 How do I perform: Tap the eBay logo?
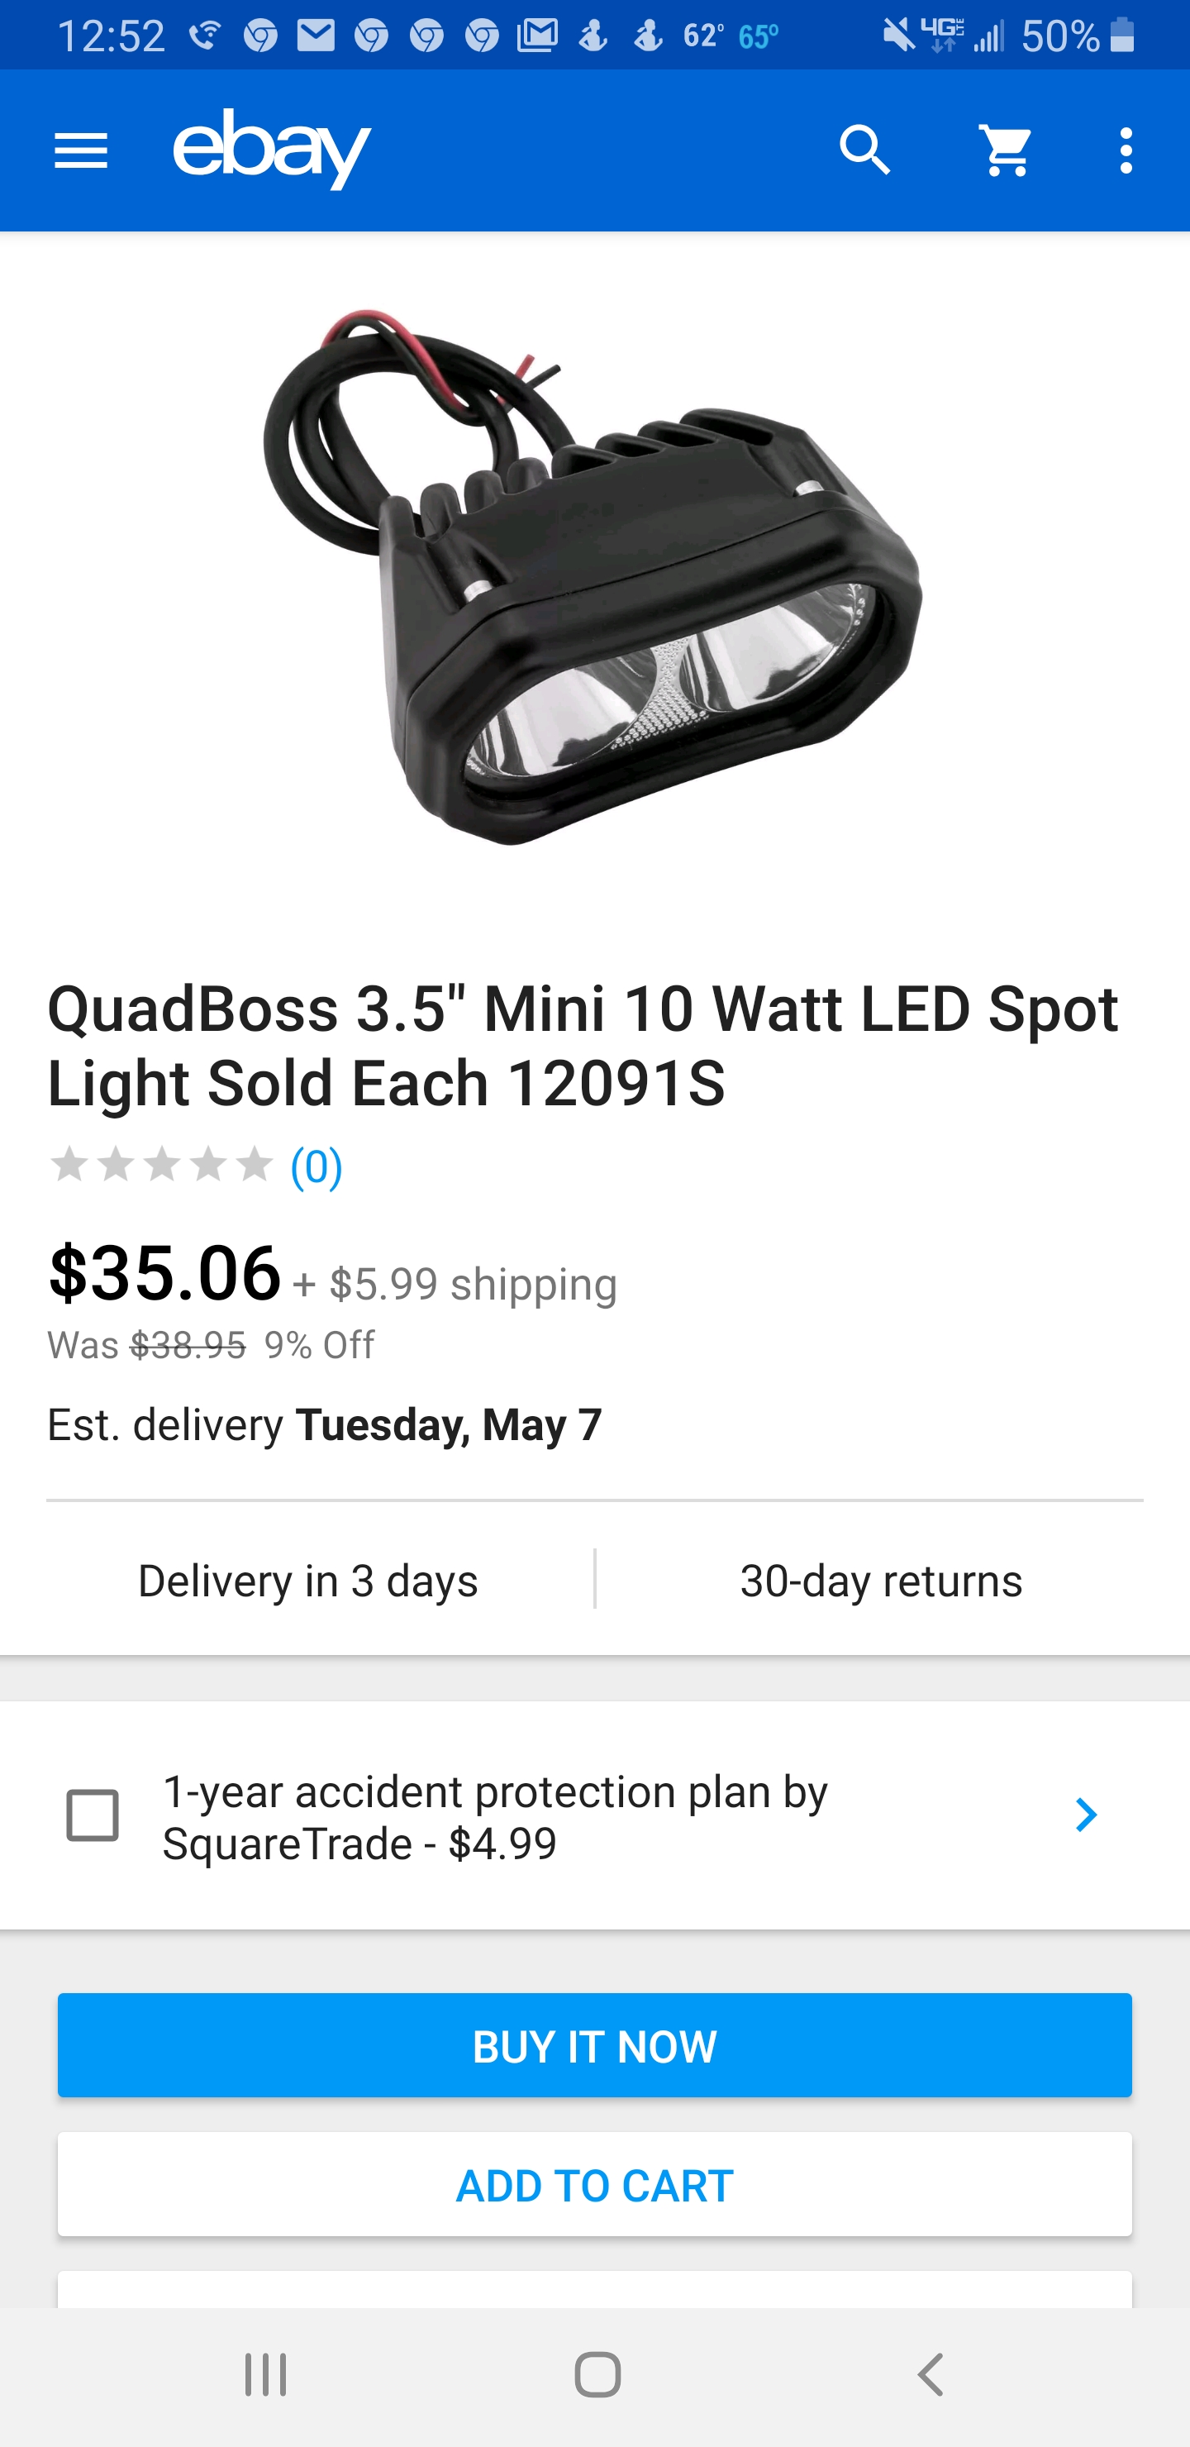pyautogui.click(x=272, y=149)
